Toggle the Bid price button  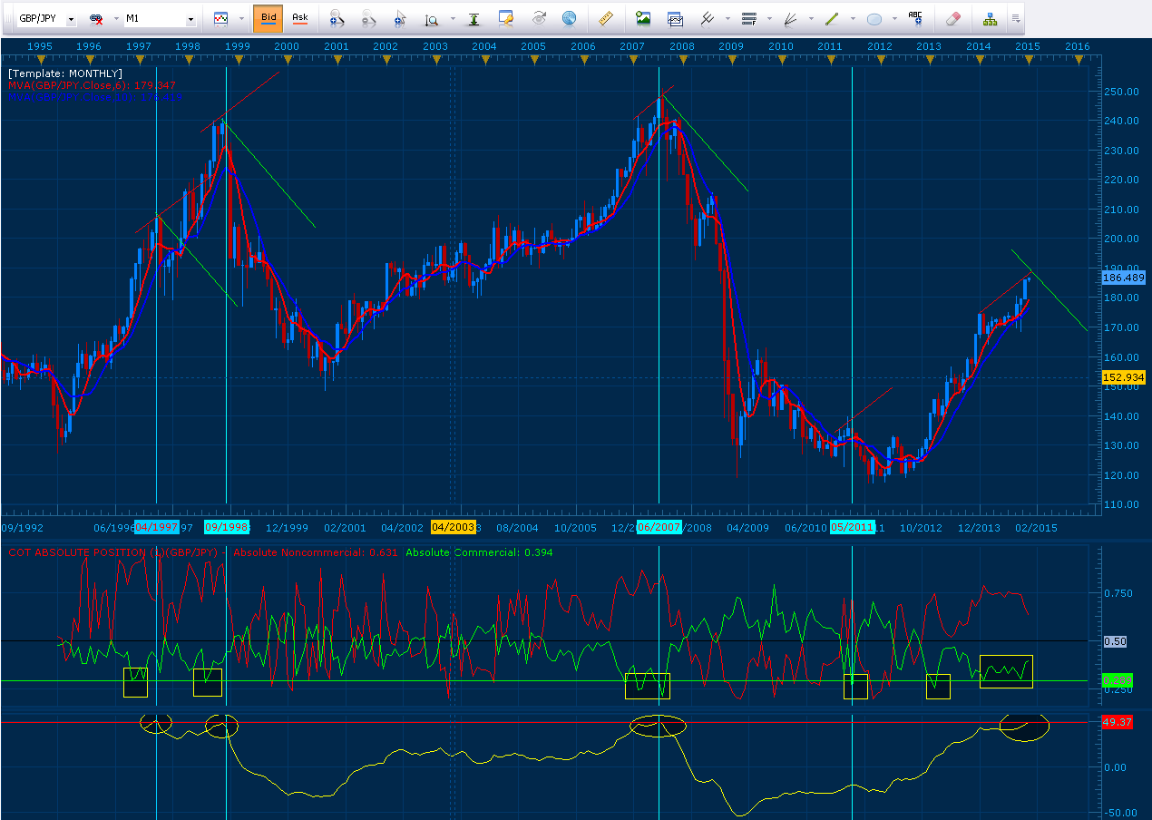point(268,18)
